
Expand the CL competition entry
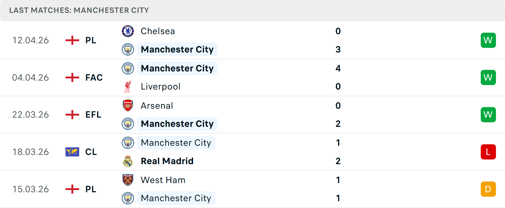coord(91,152)
